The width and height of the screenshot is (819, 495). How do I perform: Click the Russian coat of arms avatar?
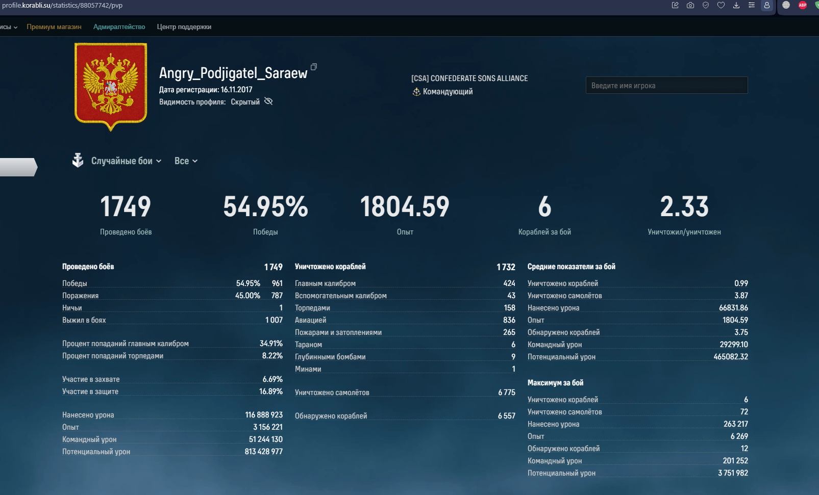pos(111,86)
